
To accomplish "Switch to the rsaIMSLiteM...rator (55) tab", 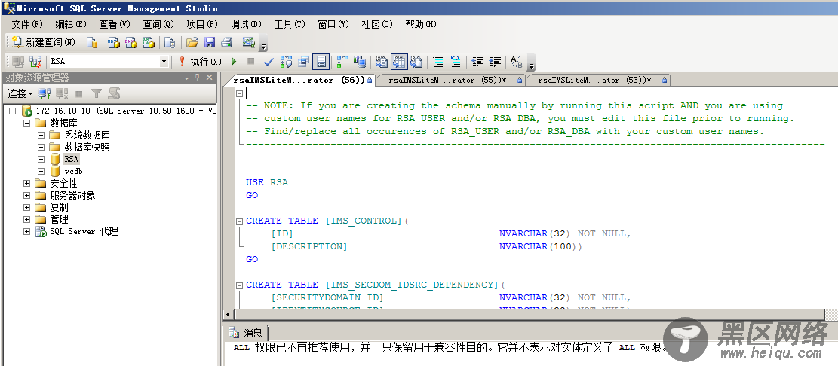I will coord(450,80).
